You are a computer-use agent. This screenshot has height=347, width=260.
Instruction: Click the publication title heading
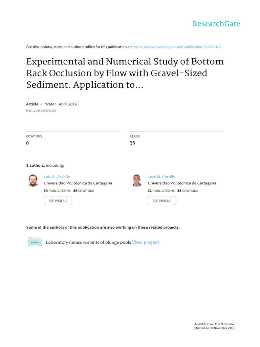(x=125, y=73)
